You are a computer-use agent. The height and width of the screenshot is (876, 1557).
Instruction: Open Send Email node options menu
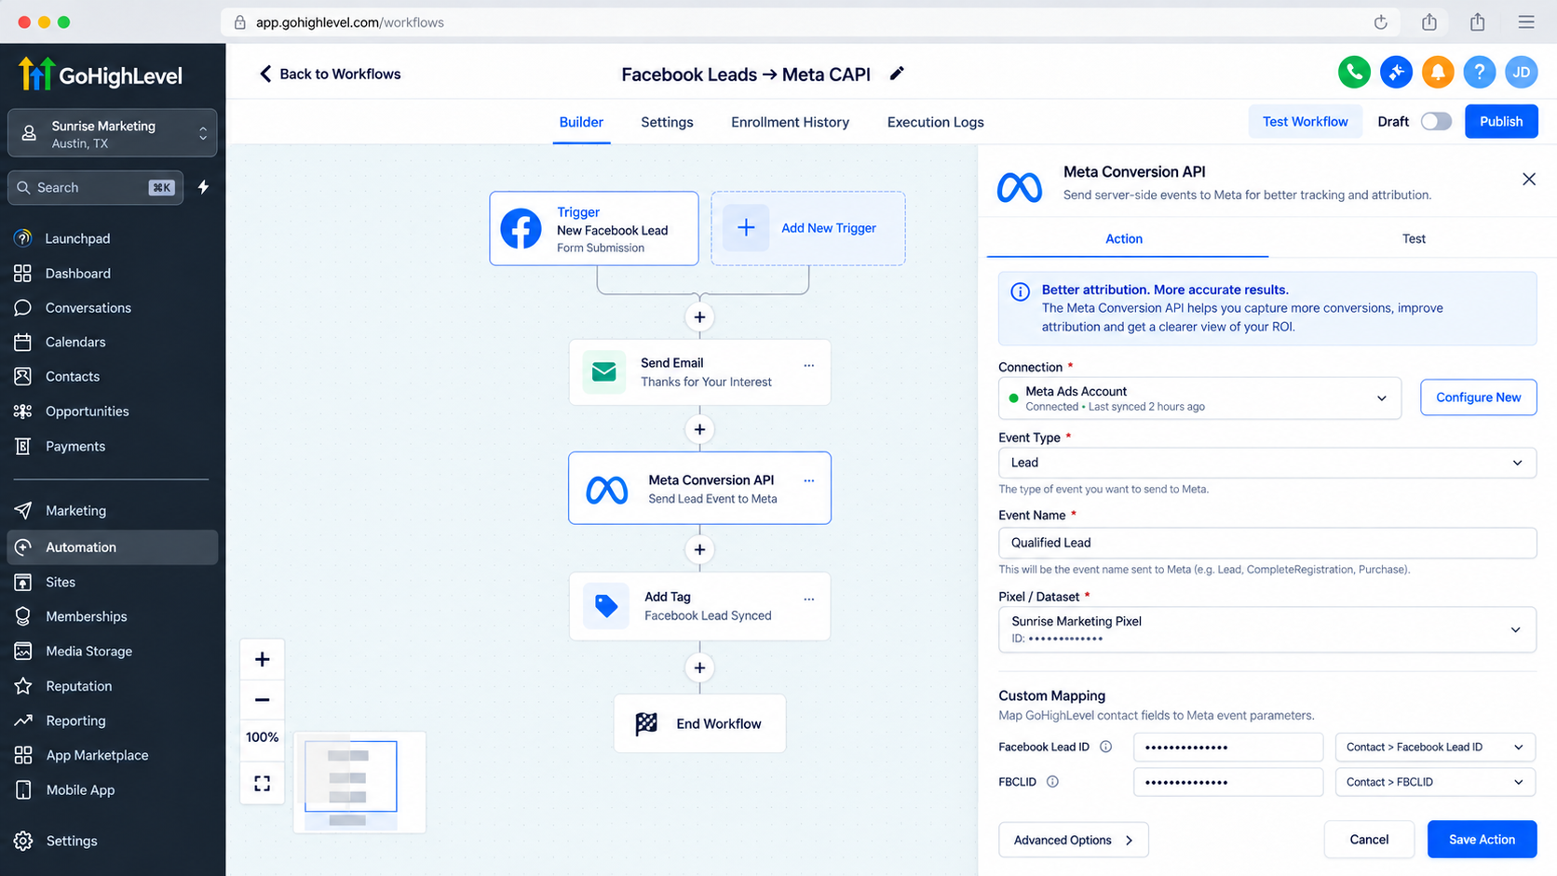pos(809,365)
